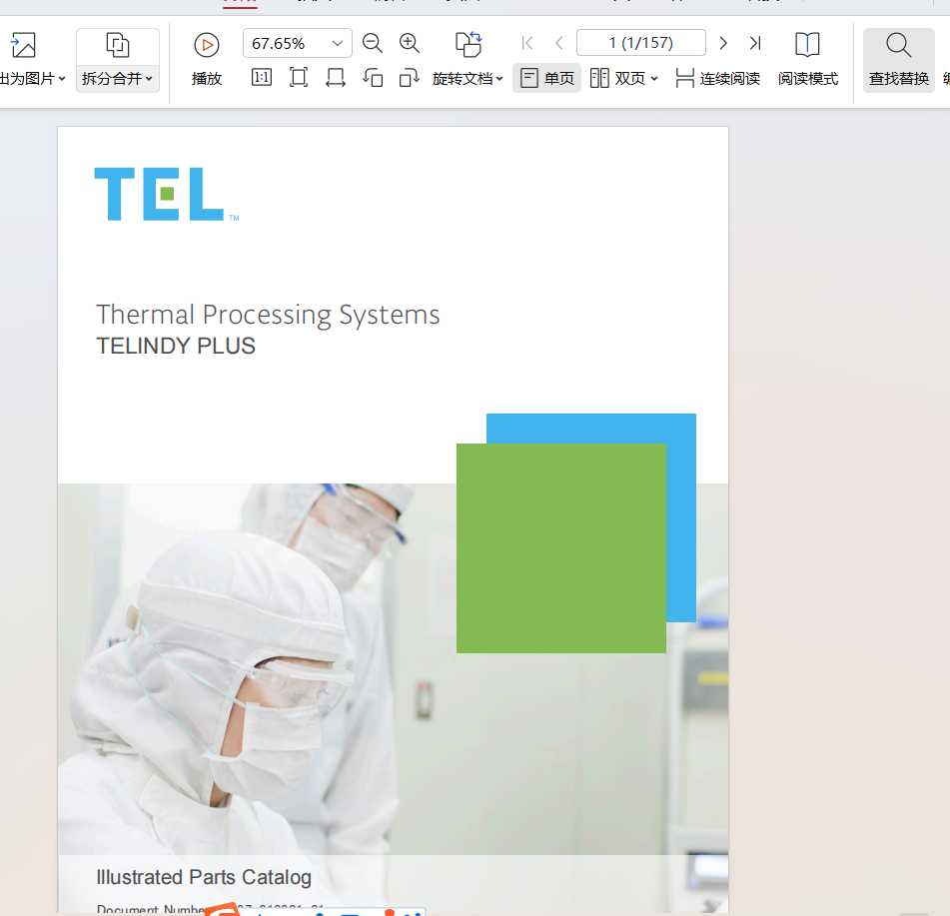Toggle 连续阅读 continuous reading
The image size is (950, 916).
point(717,78)
